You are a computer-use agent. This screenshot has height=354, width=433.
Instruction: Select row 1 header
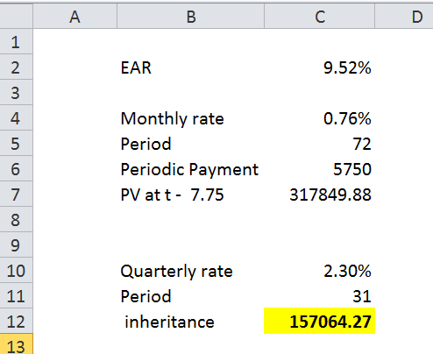(16, 42)
